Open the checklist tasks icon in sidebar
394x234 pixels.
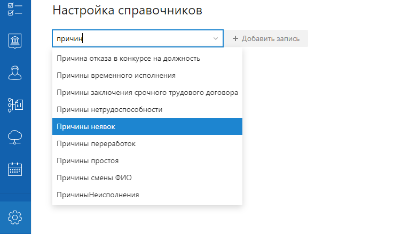[15, 9]
